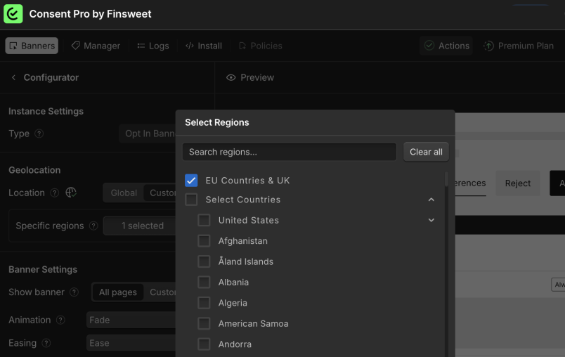Image resolution: width=565 pixels, height=357 pixels.
Task: Expand the United States states chevron
Action: pos(431,220)
